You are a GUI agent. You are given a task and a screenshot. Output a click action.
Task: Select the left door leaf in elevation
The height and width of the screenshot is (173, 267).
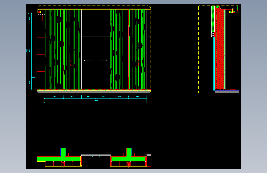point(89,63)
